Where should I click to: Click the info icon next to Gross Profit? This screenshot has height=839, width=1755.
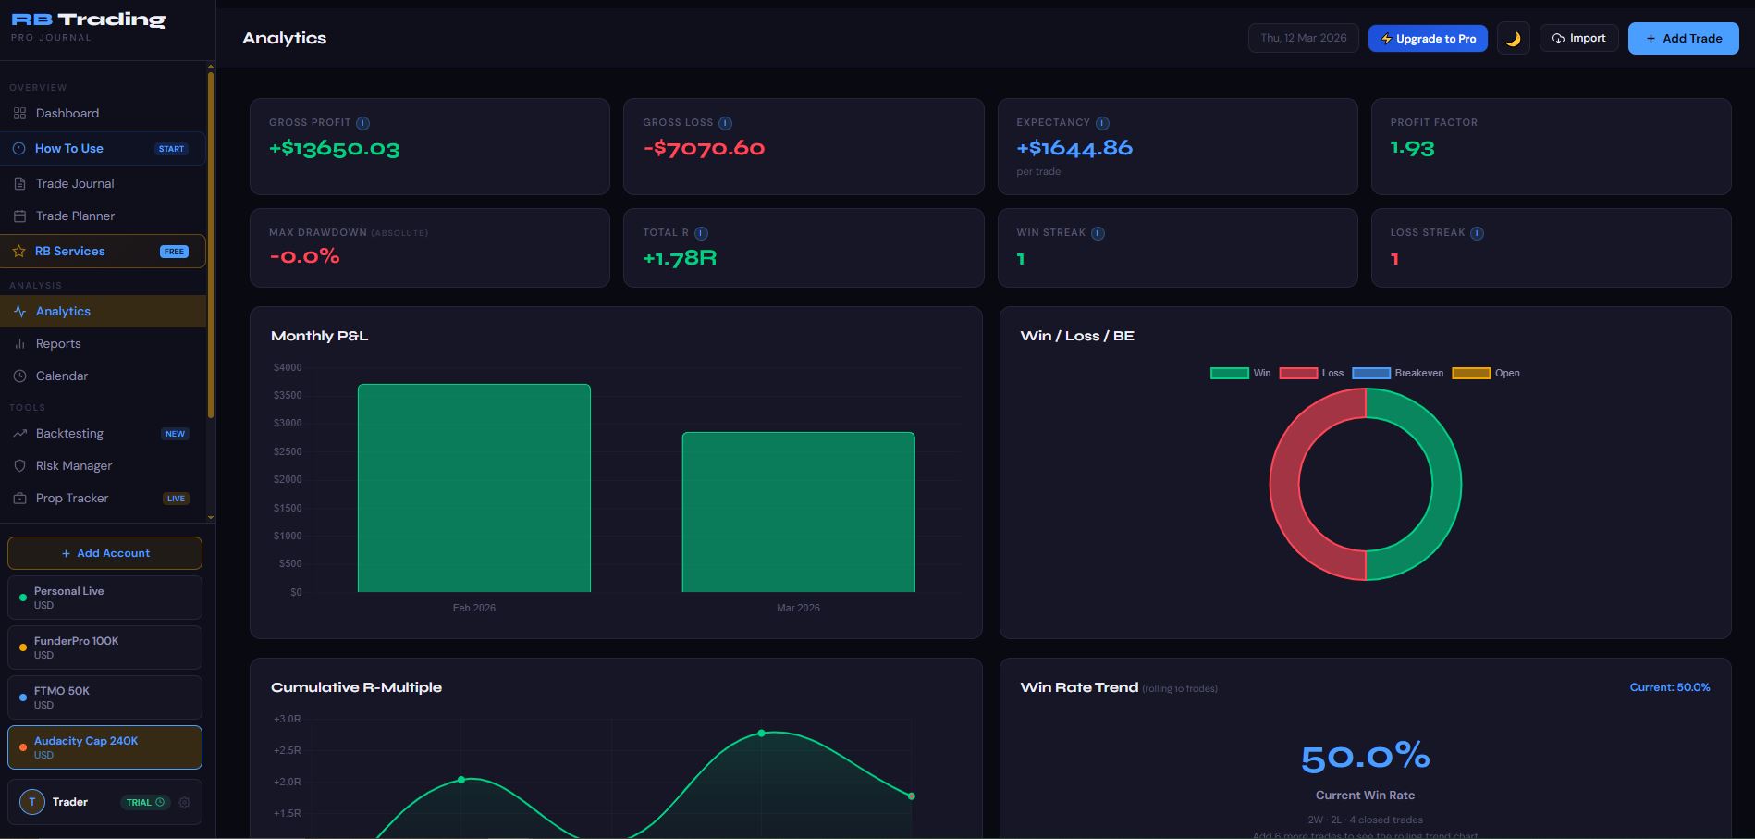(362, 121)
